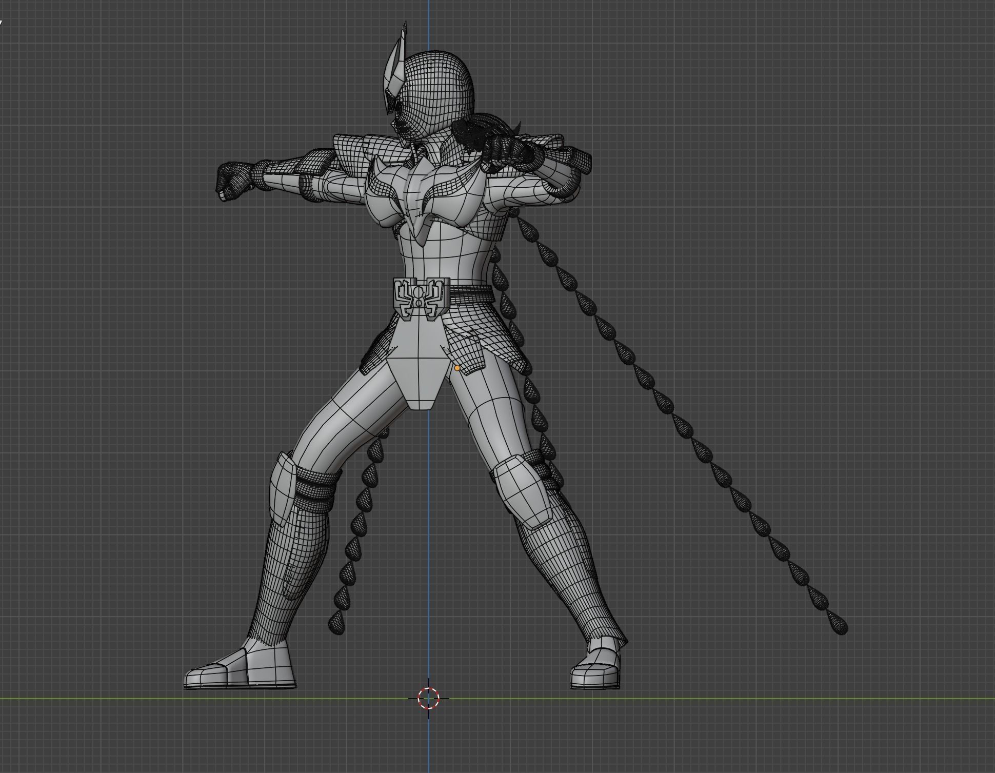This screenshot has height=773, width=995.
Task: Select the spider-emblem belt buckle mesh
Action: click(x=422, y=299)
